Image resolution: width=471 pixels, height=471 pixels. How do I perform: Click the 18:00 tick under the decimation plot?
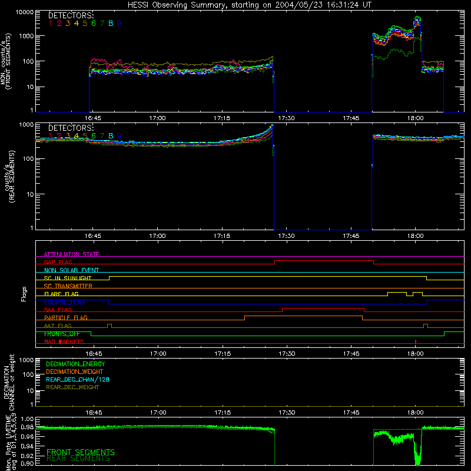pos(416,413)
